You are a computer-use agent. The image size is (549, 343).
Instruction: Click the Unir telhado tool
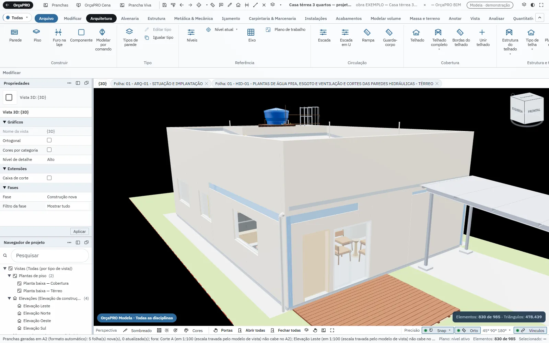coord(483,38)
